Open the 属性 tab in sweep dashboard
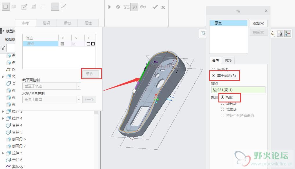Viewport: 295px width, 169px height. click(88, 23)
